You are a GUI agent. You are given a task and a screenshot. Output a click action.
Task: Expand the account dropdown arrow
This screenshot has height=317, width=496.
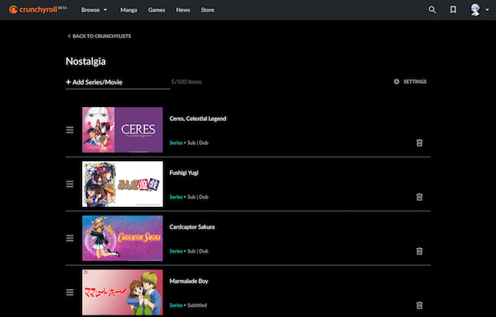(487, 10)
